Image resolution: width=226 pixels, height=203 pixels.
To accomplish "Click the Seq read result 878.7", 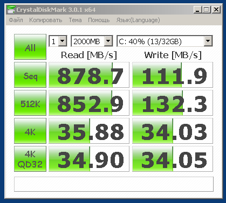I will [x=89, y=75].
